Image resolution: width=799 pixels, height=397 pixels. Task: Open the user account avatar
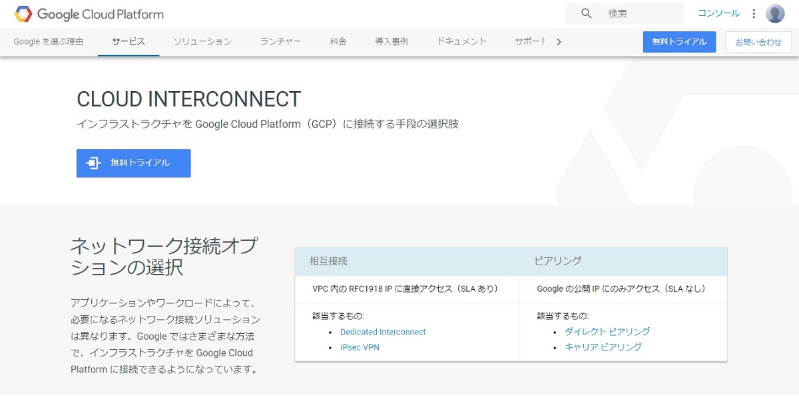pyautogui.click(x=775, y=13)
